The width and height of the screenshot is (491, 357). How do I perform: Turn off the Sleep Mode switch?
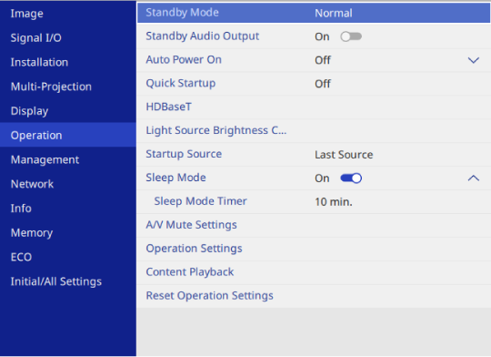pos(351,178)
